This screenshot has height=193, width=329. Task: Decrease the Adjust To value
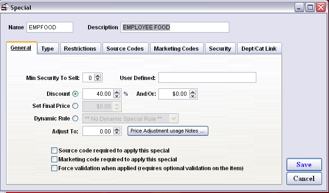117,133
